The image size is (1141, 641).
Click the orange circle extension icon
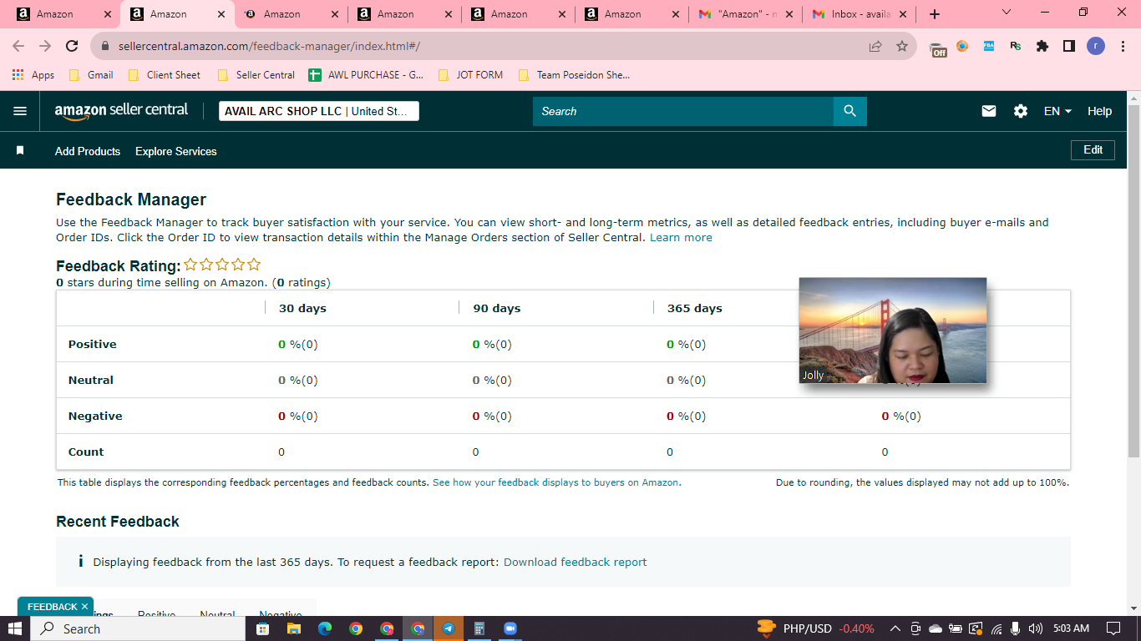[x=962, y=46]
